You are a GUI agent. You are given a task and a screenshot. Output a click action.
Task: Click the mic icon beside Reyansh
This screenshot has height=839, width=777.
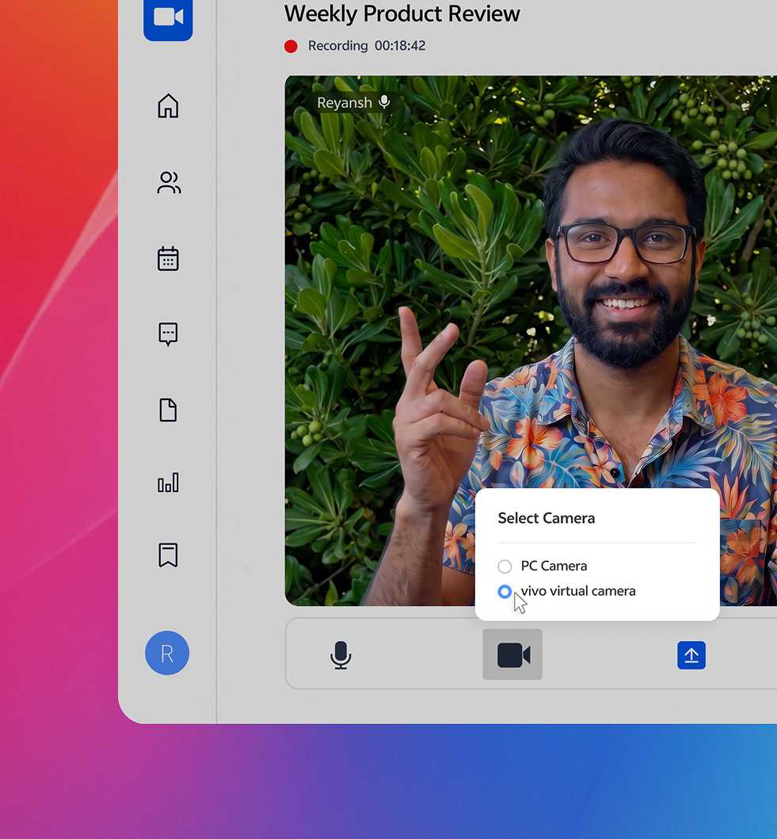pos(384,102)
